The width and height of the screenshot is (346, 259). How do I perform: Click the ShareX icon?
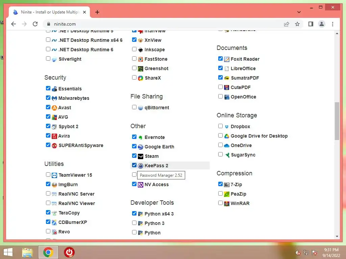point(141,78)
